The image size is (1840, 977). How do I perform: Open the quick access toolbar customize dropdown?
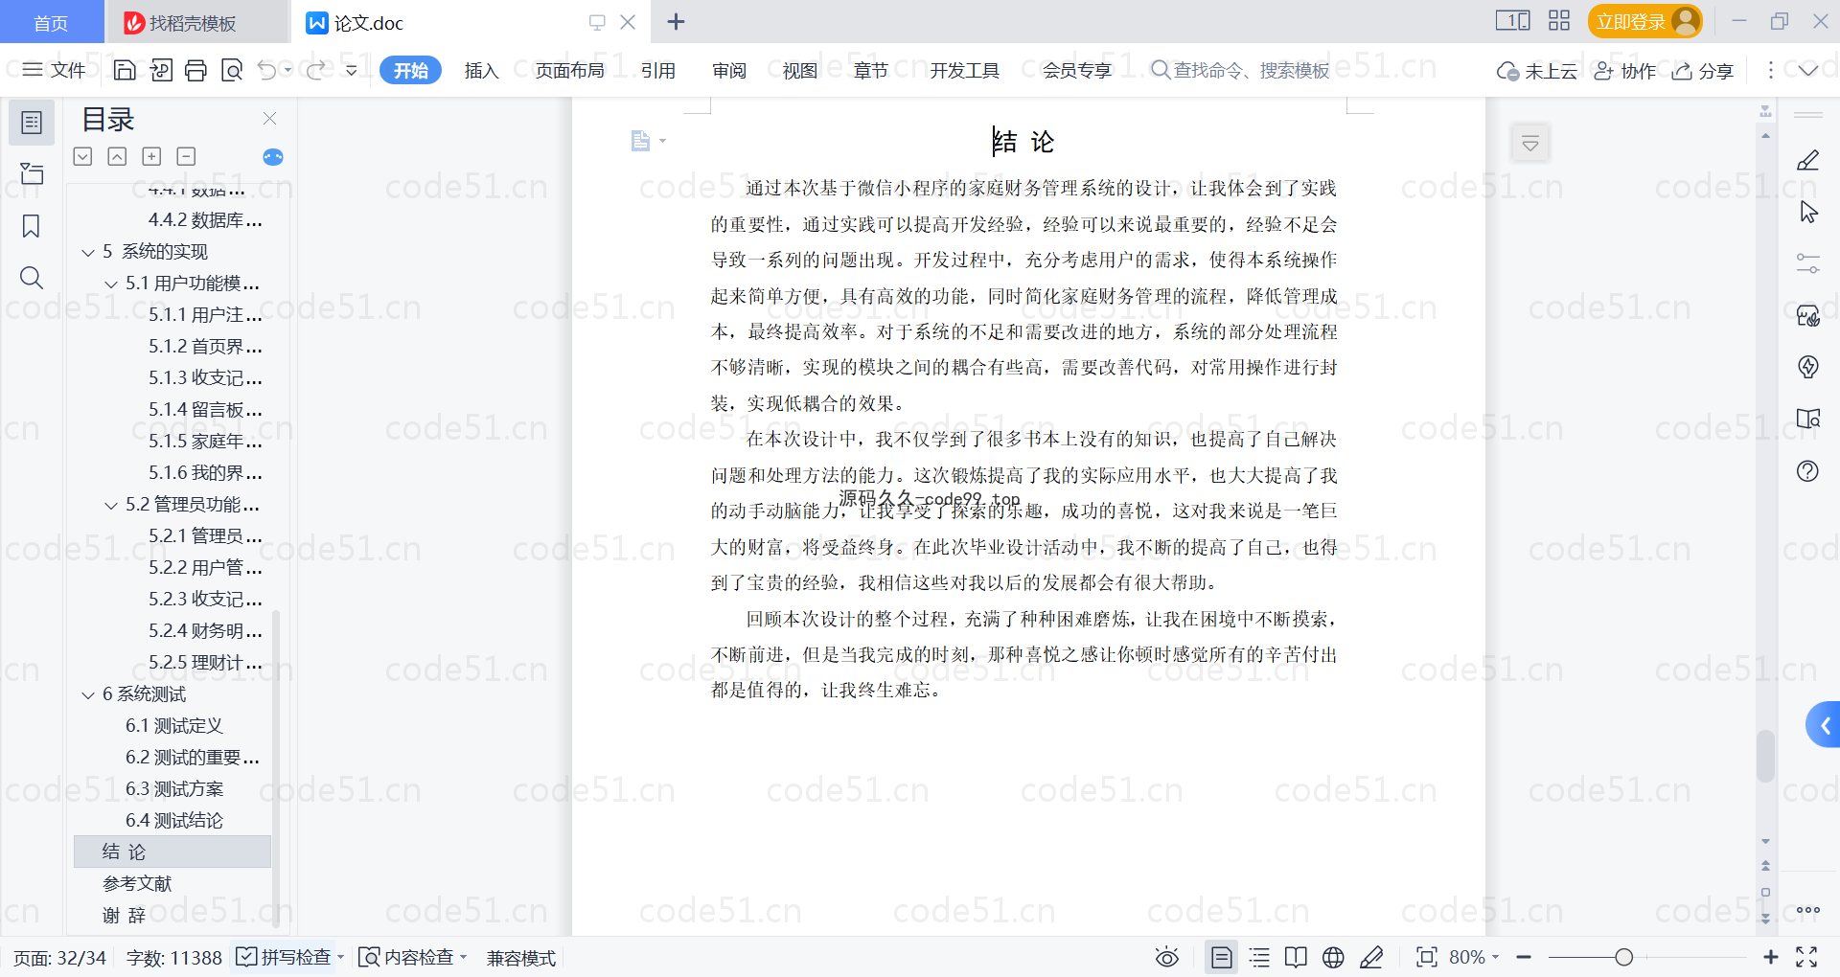pos(352,70)
